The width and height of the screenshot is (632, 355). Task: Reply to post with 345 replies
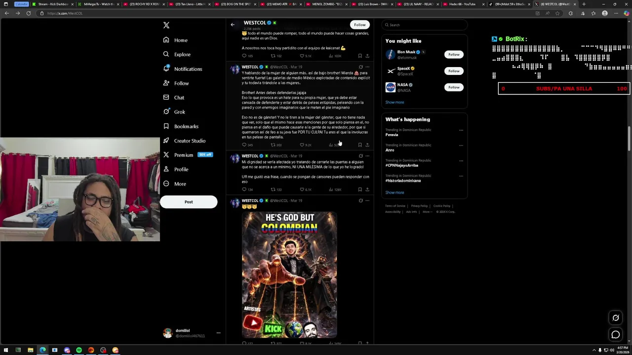pos(247,145)
